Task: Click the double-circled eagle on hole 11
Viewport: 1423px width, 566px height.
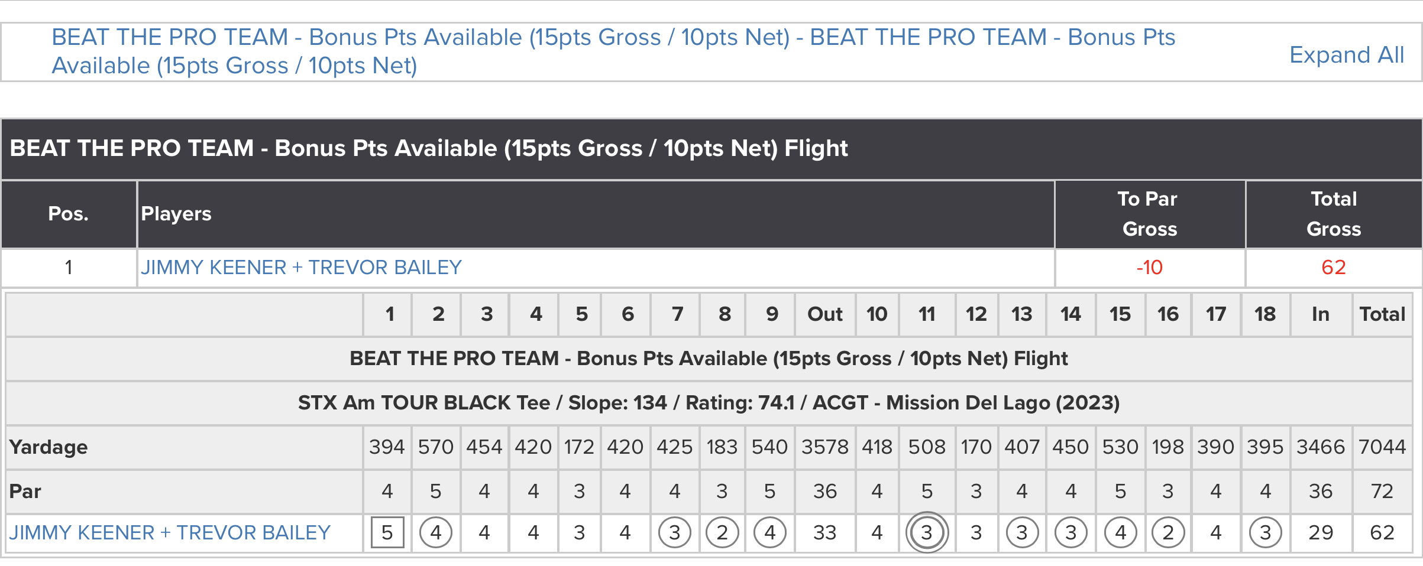Action: (x=927, y=532)
